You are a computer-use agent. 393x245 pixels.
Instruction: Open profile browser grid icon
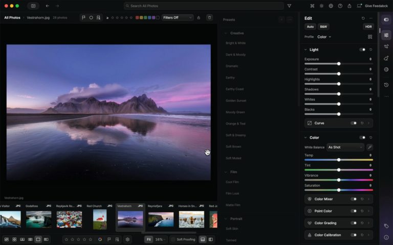370,37
